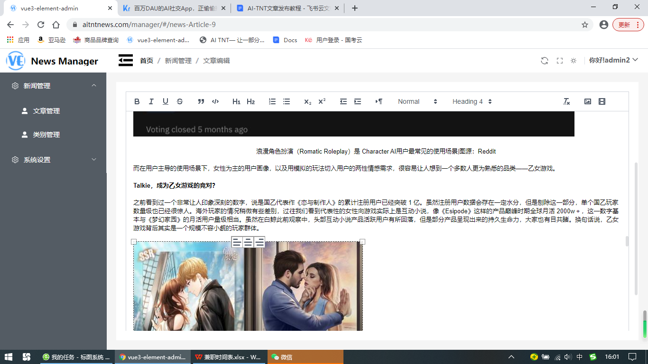Open Windows Start menu

[8, 357]
